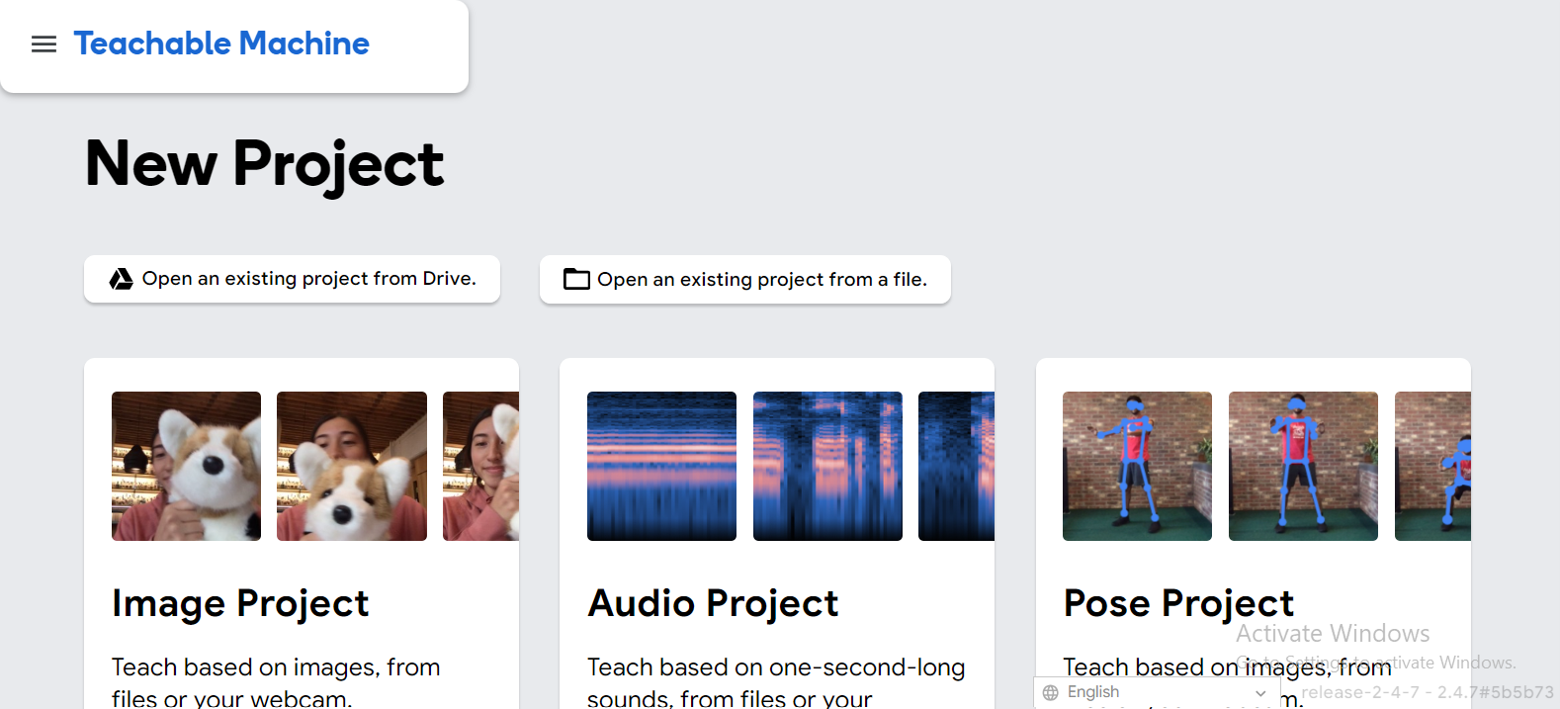This screenshot has width=1560, height=709.
Task: Open an existing project from Drive
Action: tap(292, 279)
